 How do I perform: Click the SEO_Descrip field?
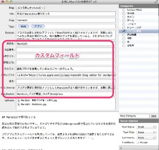pos(66,88)
